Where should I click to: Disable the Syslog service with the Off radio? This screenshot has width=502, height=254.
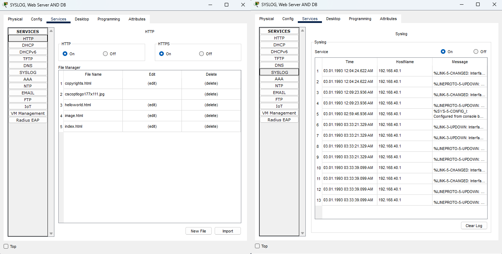[x=476, y=52]
